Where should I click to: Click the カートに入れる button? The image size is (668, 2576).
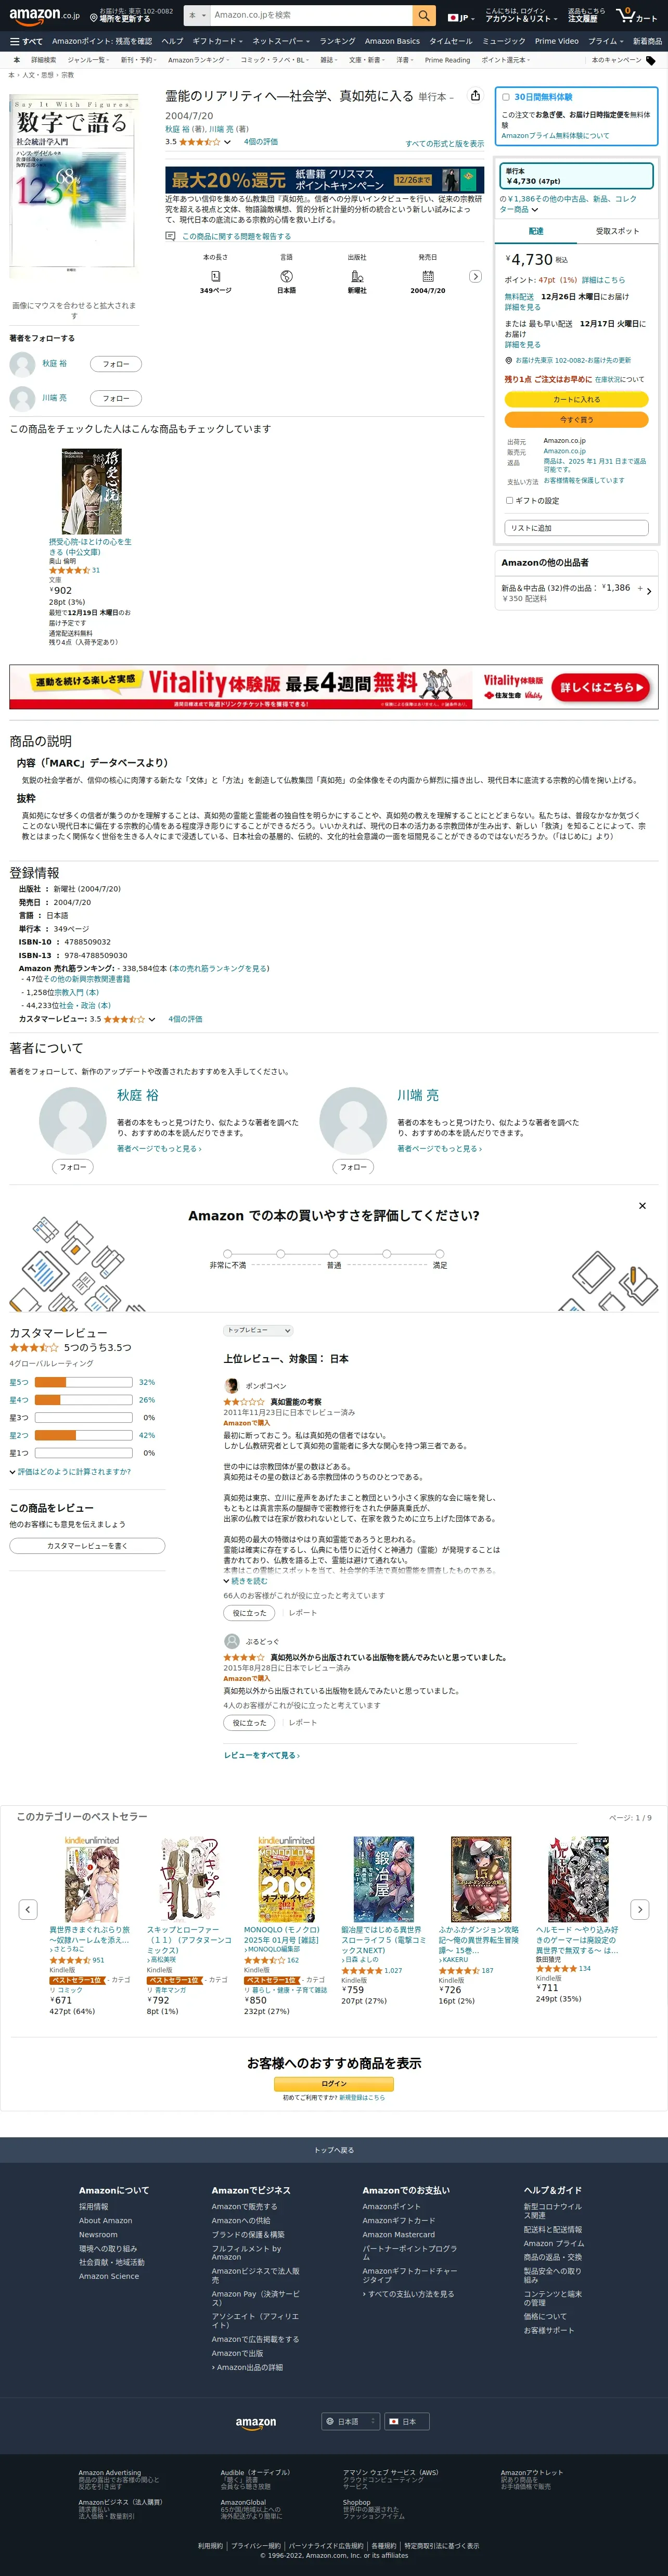(576, 399)
